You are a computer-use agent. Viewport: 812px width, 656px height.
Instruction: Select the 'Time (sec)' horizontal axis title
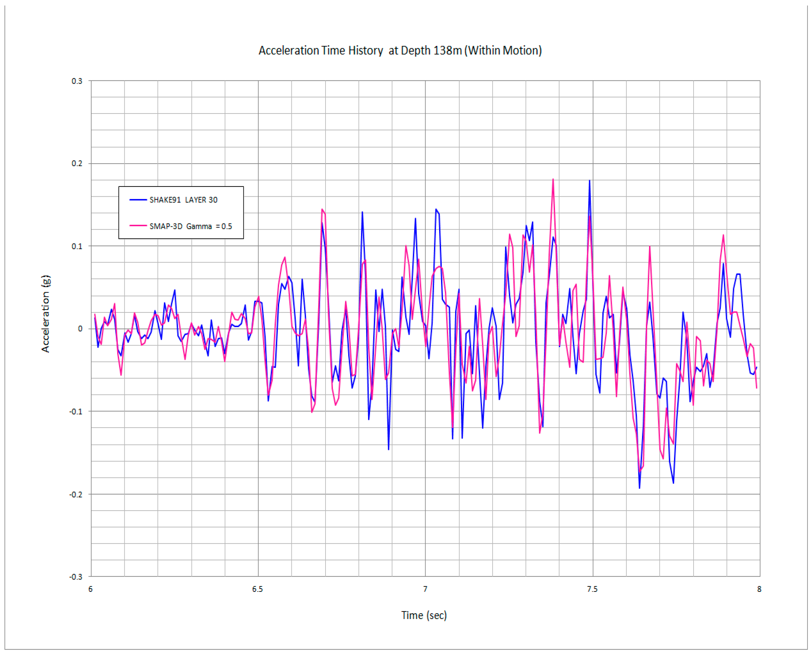point(424,615)
